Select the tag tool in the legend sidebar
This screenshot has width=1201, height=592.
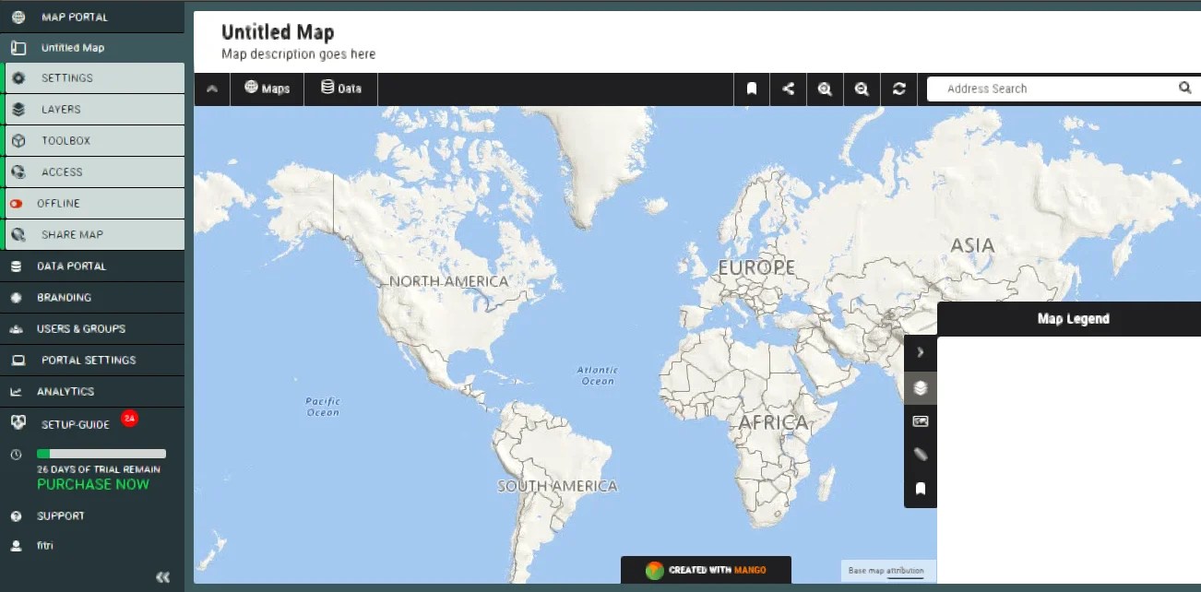(920, 453)
